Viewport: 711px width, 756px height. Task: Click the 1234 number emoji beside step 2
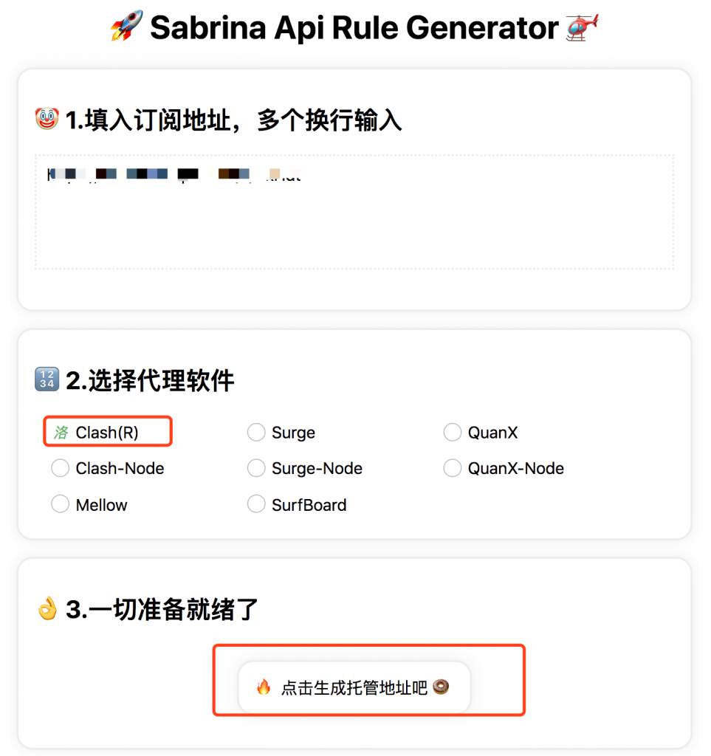click(47, 380)
